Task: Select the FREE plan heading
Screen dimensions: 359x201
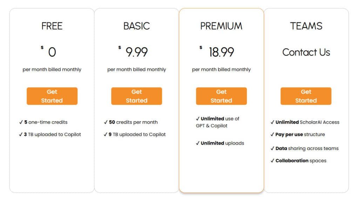Action: (52, 26)
